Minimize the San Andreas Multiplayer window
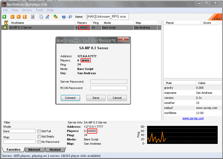This screenshot has height=159, width=223. (x=199, y=3)
